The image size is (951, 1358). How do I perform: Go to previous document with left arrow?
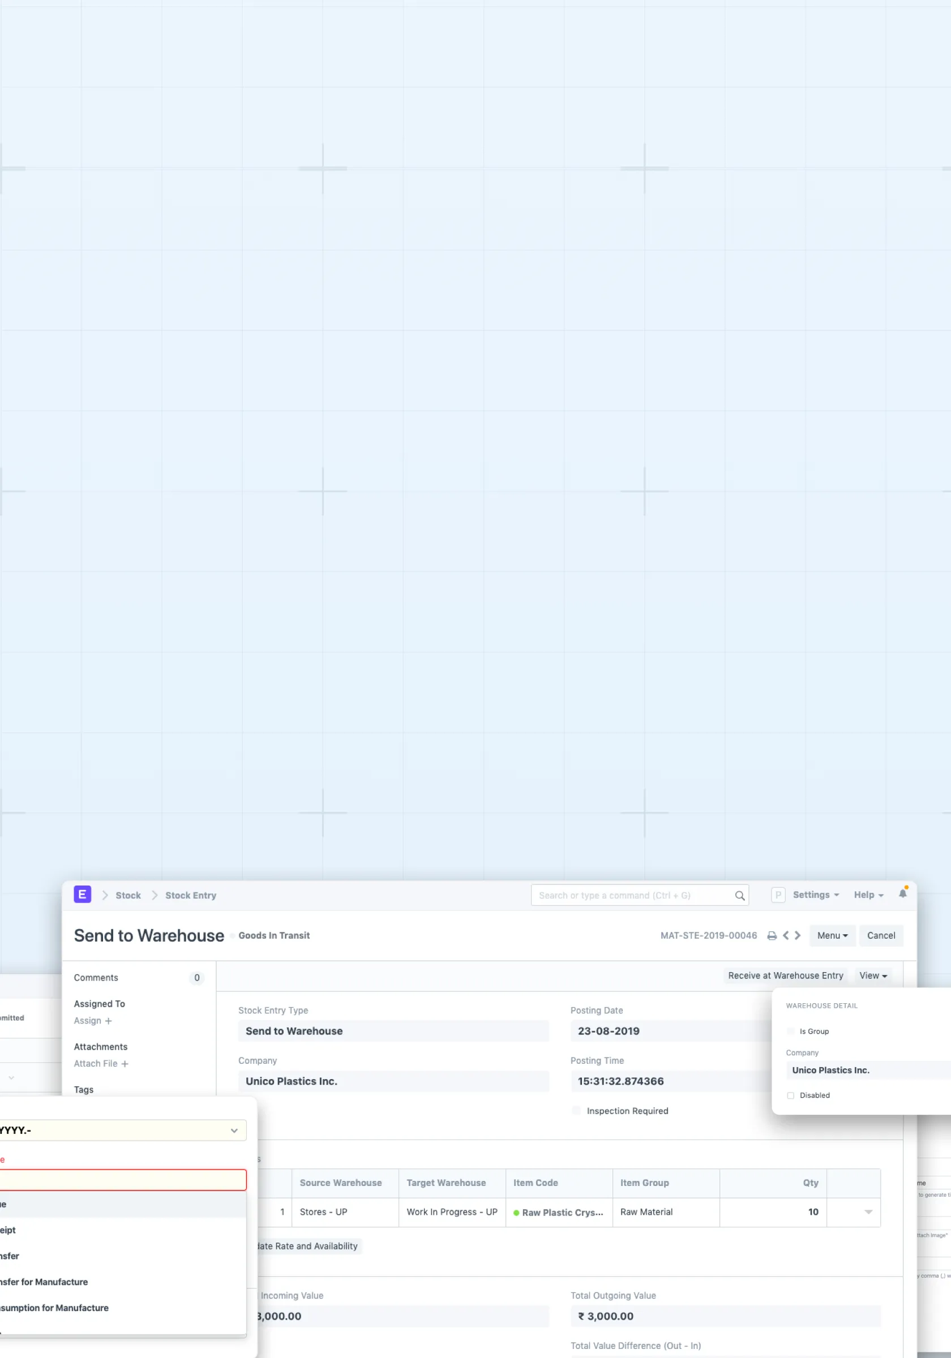click(x=786, y=935)
